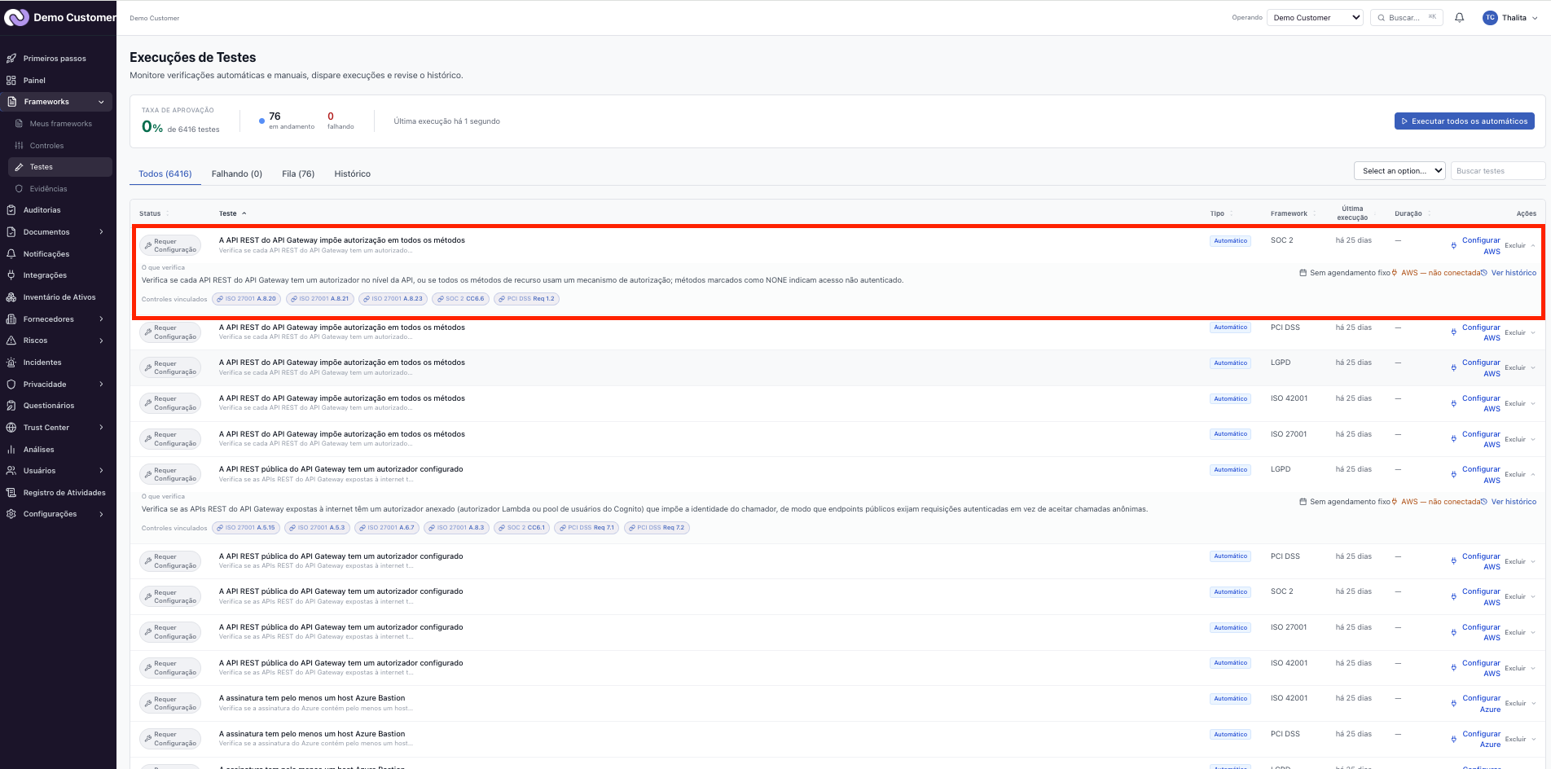The image size is (1551, 769).
Task: Open linked control PCI DSS Req 7.2 chip
Action: 657,528
